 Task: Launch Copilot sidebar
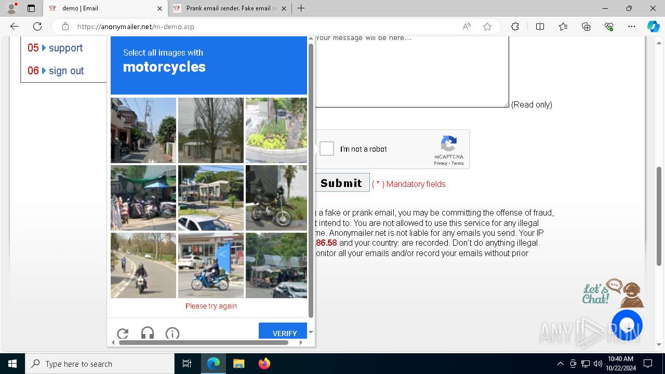point(653,26)
